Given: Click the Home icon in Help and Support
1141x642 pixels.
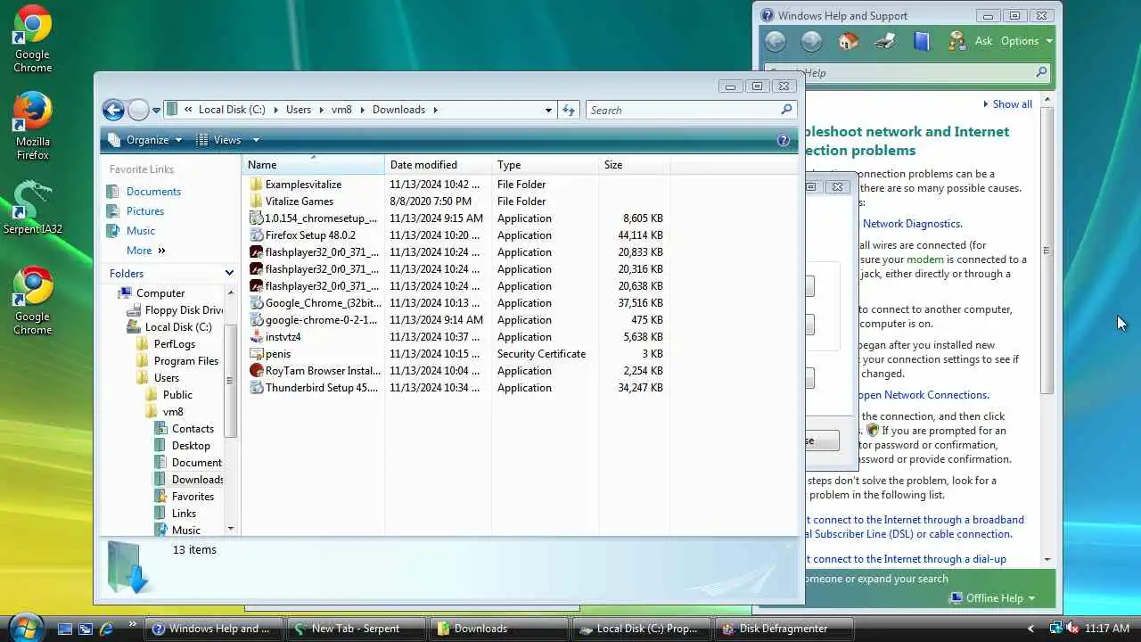Looking at the screenshot, I should pyautogui.click(x=848, y=41).
